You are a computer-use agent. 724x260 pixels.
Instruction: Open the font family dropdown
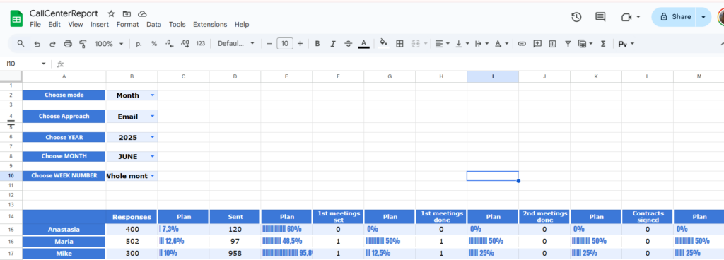(236, 44)
